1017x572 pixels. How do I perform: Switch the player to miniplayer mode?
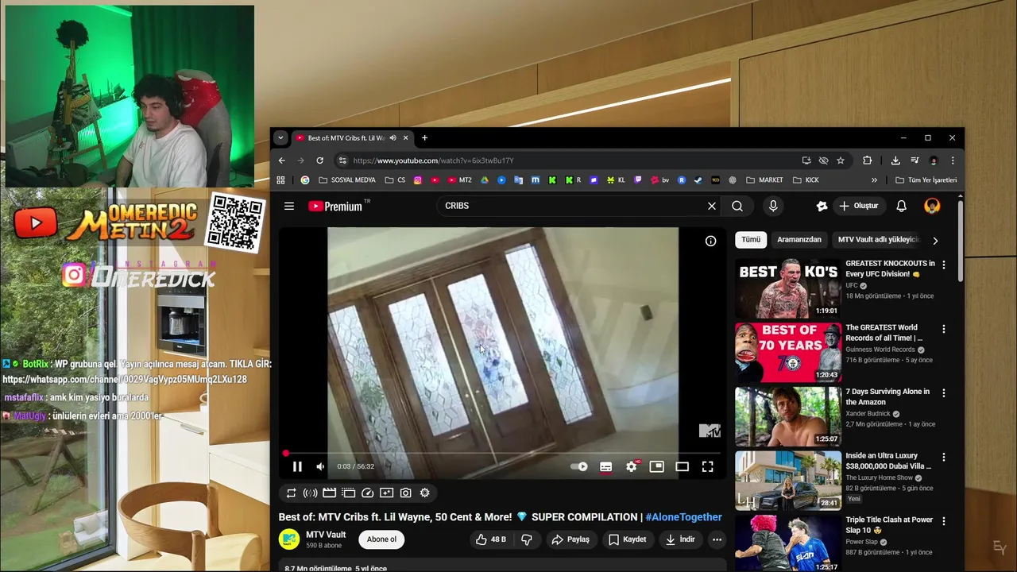pos(656,467)
